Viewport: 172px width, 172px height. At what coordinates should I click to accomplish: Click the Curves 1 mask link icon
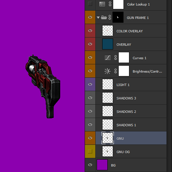pyautogui.click(x=116, y=57)
